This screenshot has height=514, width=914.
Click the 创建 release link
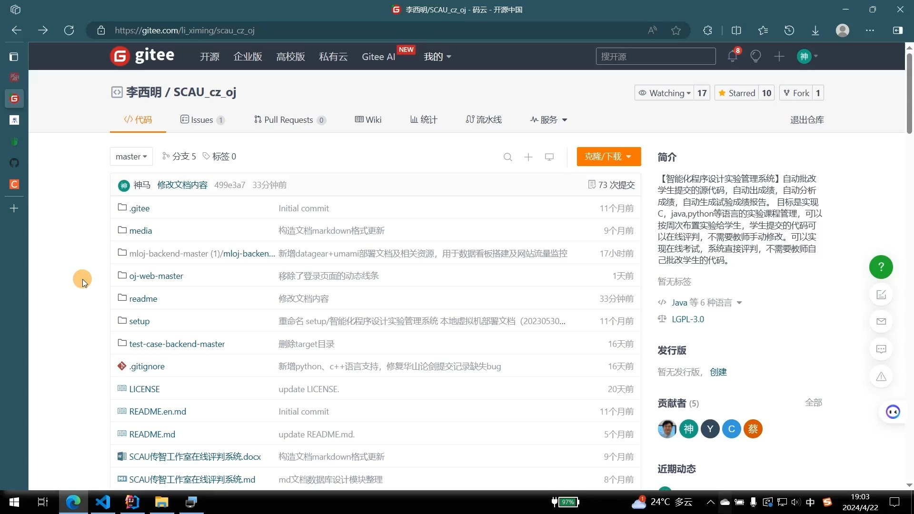click(718, 372)
